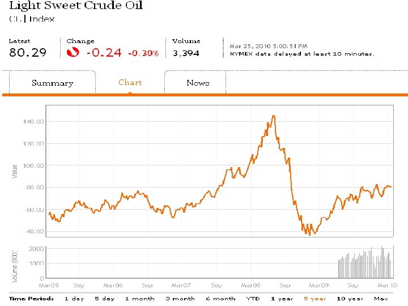
Task: Show the Max time period
Action: [381, 299]
